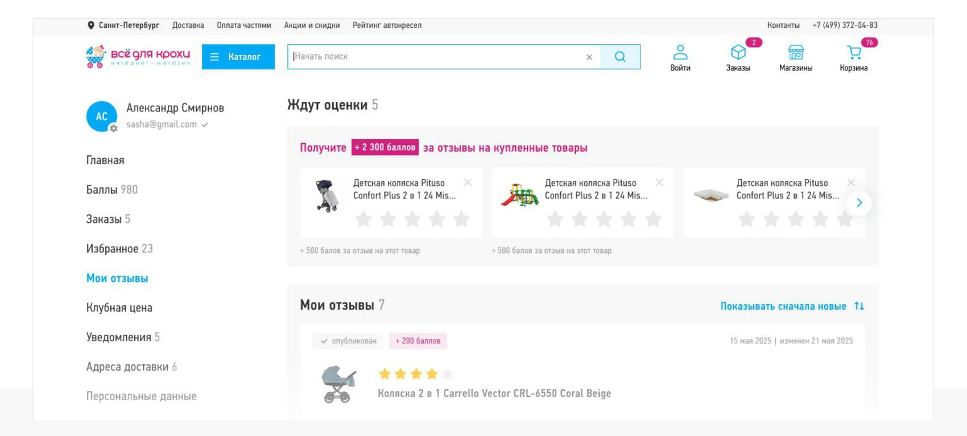Call the phone number +7 (499) 372-04-83
Viewport: 967px width, 436px height.
pyautogui.click(x=845, y=26)
